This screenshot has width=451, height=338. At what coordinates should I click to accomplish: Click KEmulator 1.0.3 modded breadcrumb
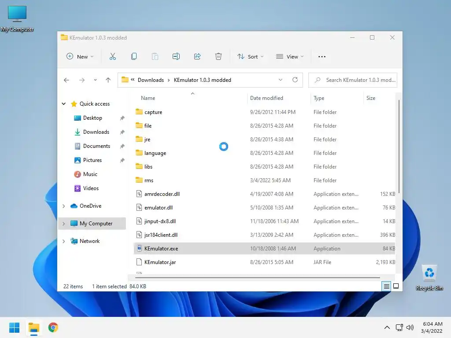[203, 80]
